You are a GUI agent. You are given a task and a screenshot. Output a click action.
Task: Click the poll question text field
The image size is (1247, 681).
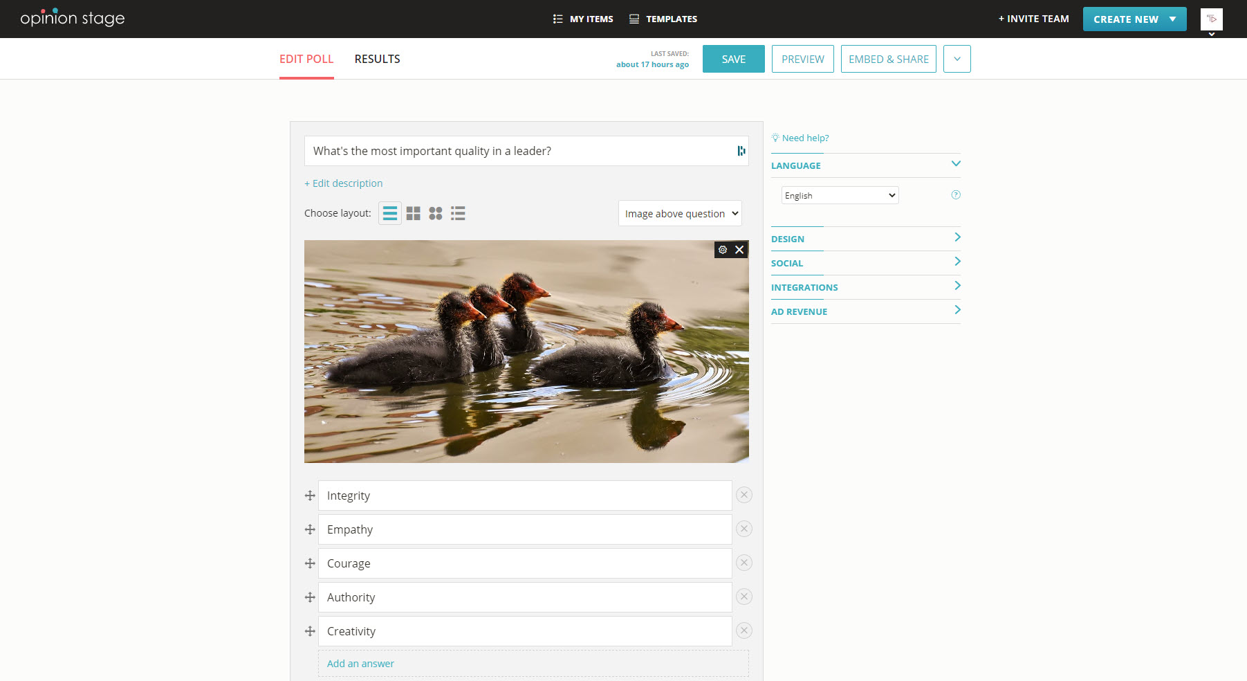[519, 151]
